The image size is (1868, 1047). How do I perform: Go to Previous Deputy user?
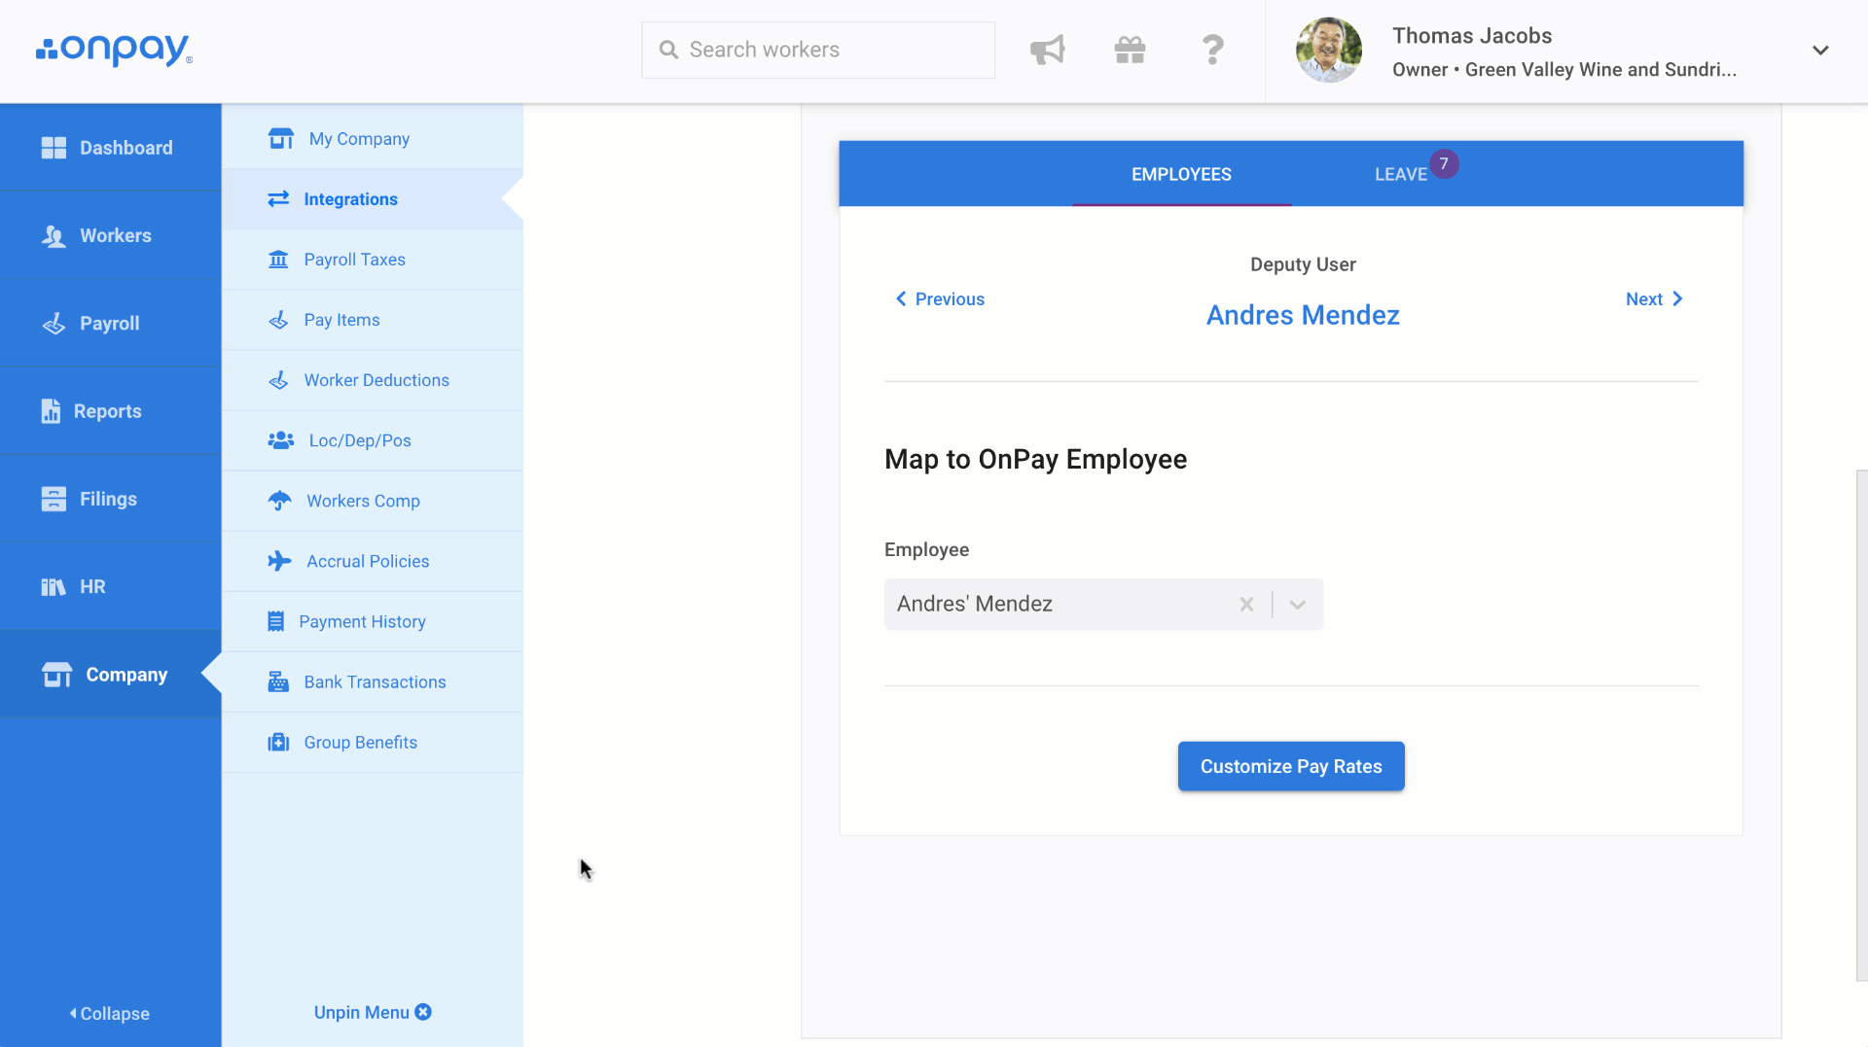pos(940,298)
